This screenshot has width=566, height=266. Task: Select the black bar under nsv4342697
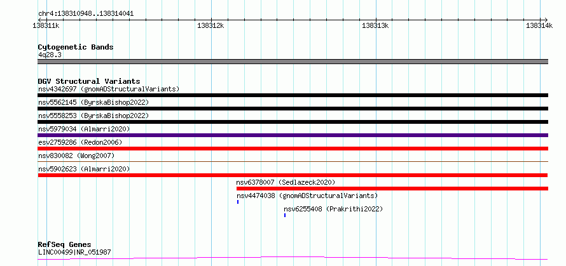click(293, 95)
